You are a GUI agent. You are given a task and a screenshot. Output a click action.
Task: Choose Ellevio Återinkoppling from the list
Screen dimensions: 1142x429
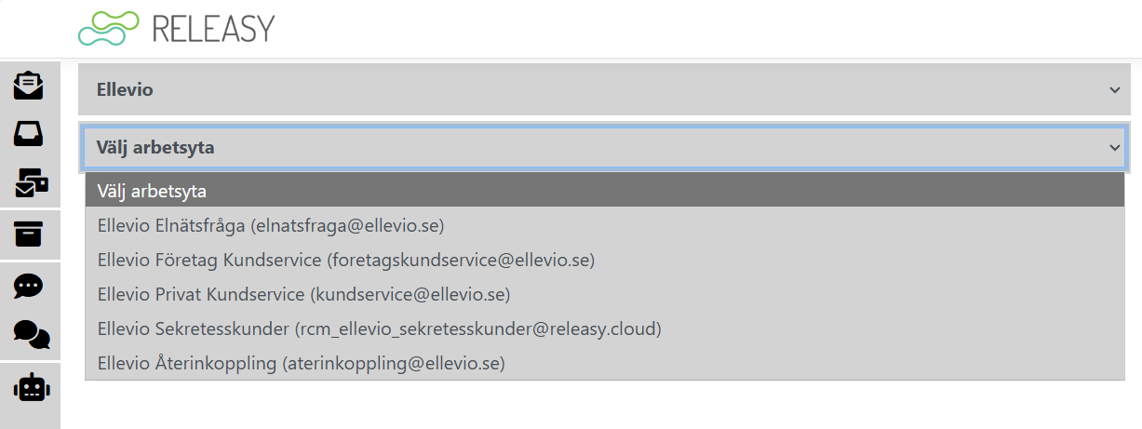point(301,363)
